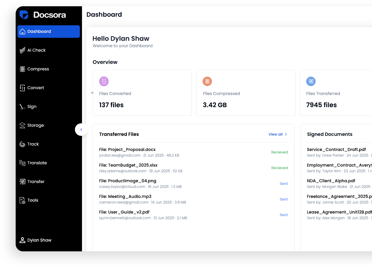Click the Transfer icon in sidebar

click(22, 182)
